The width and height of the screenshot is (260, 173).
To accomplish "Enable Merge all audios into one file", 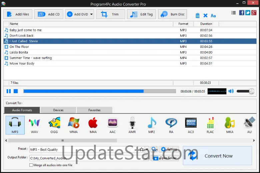I will point(31,165).
